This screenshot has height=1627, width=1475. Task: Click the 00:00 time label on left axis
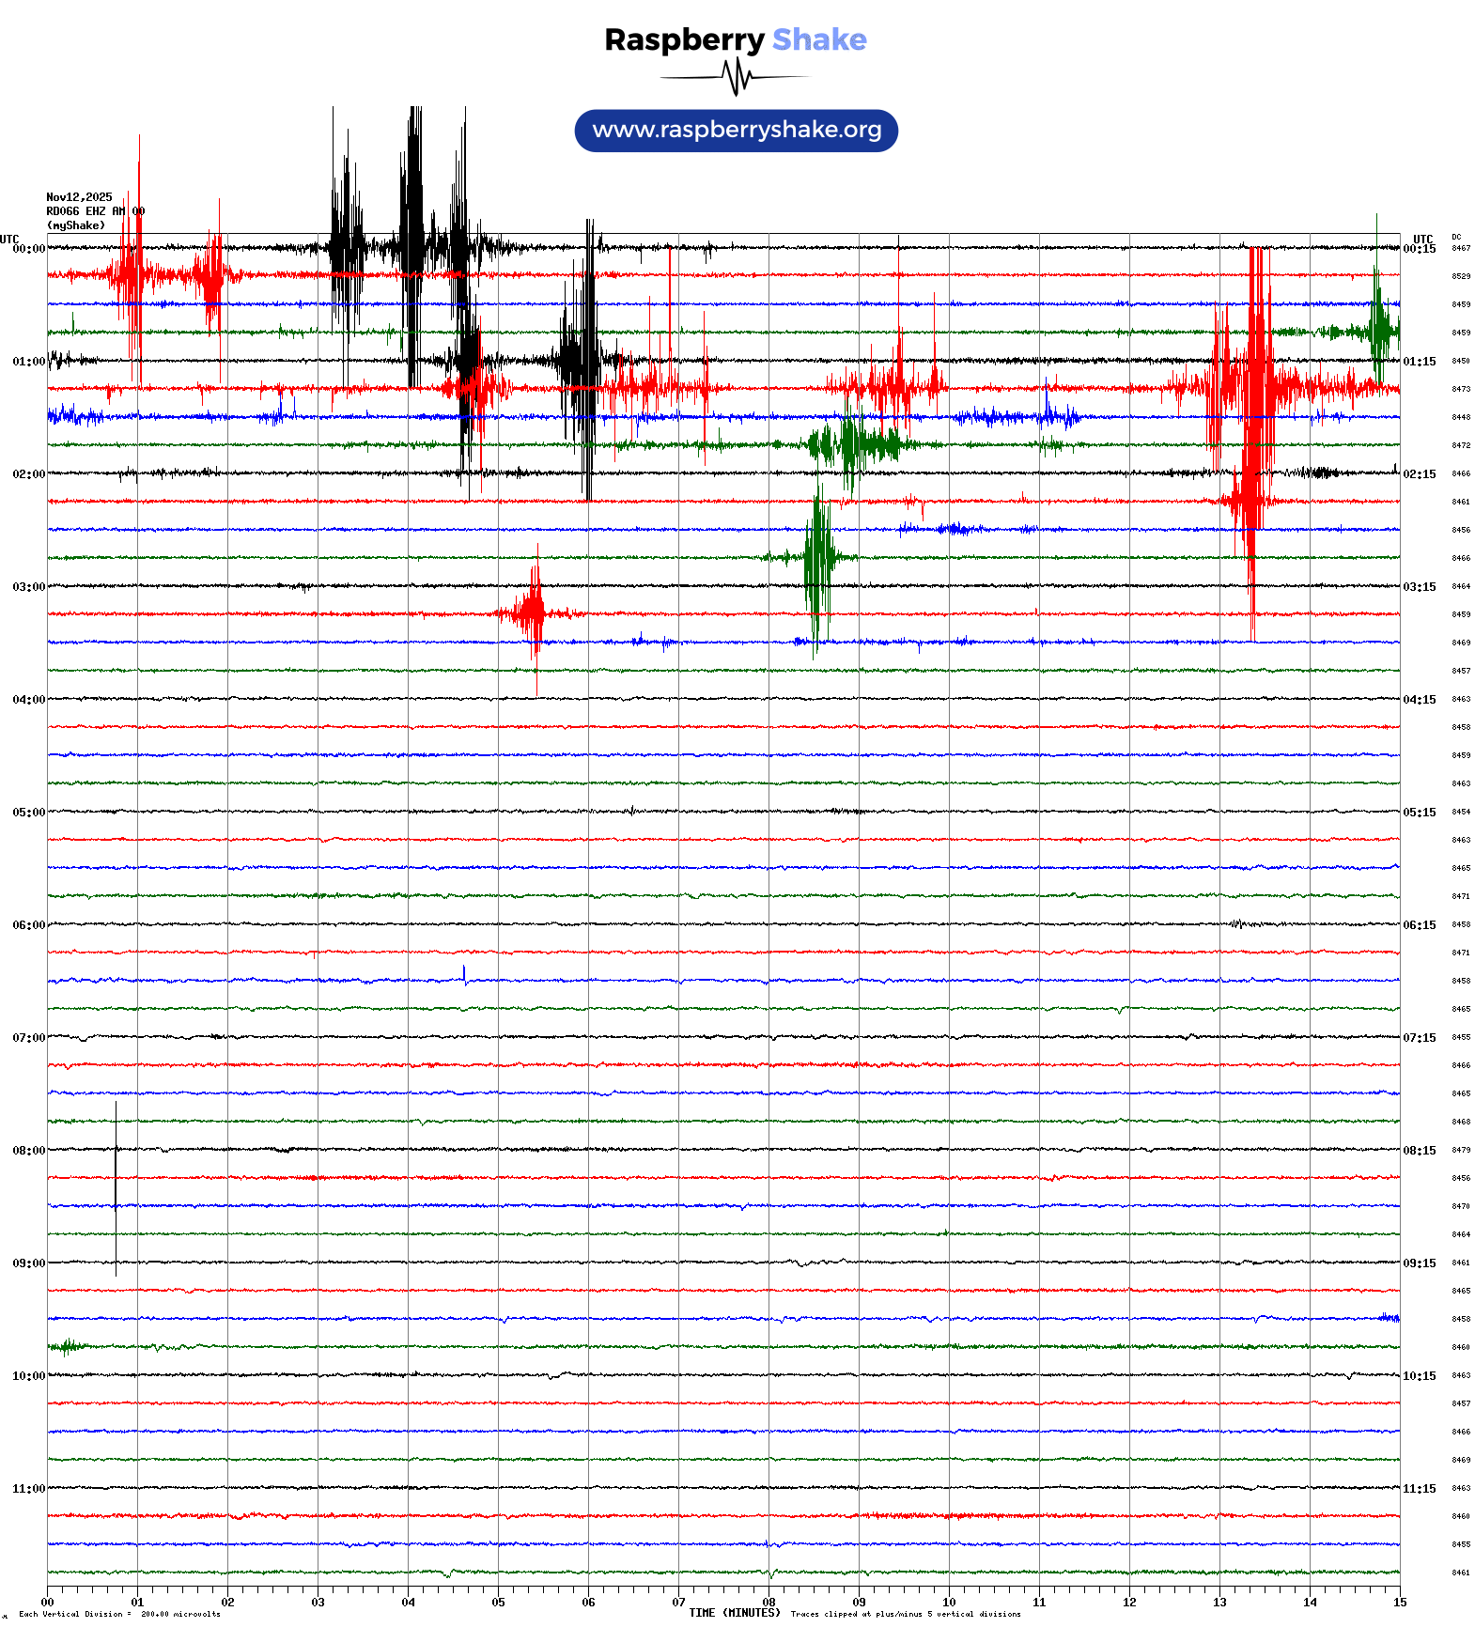point(28,249)
